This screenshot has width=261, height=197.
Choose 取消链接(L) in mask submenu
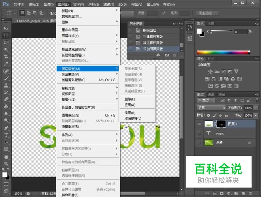click(137, 119)
